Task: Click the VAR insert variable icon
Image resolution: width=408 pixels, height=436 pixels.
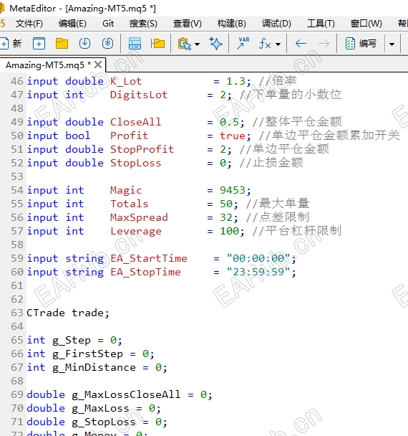Action: point(243,43)
